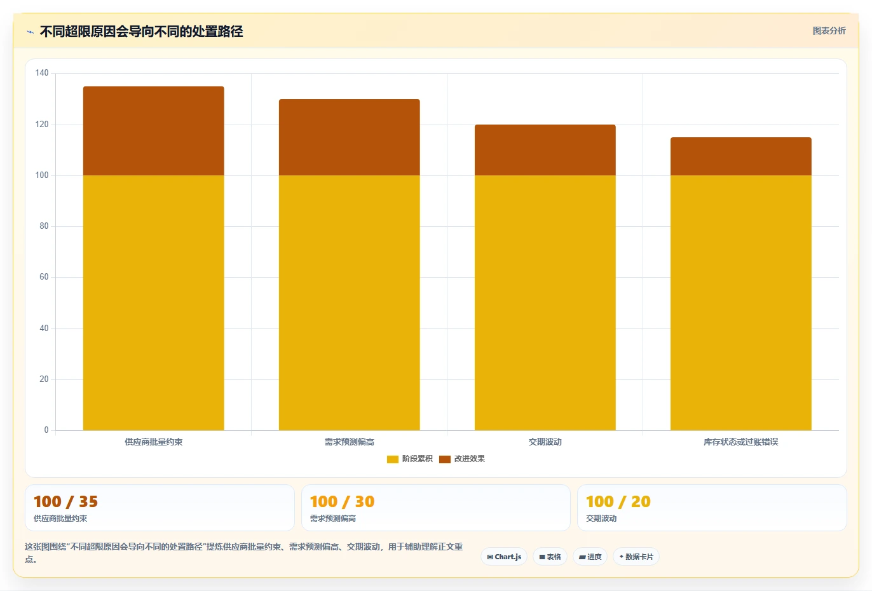The height and width of the screenshot is (591, 872).
Task: Click the 需求预测偏高 brown top bar segment
Action: (x=350, y=137)
